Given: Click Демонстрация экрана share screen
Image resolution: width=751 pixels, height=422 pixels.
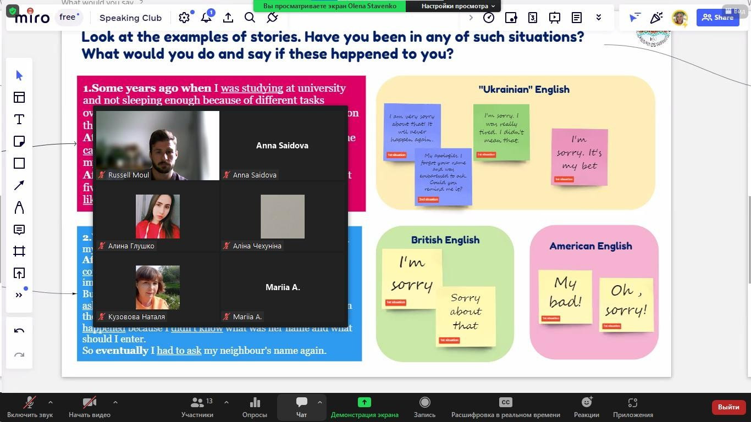Looking at the screenshot, I should click(365, 408).
